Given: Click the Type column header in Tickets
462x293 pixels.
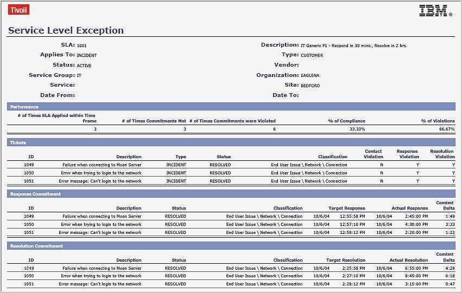Looking at the screenshot, I should coord(181,157).
